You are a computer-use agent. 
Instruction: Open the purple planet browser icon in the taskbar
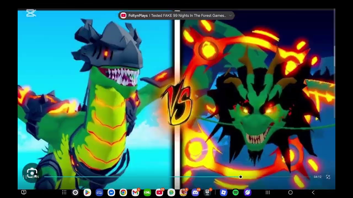(248, 193)
